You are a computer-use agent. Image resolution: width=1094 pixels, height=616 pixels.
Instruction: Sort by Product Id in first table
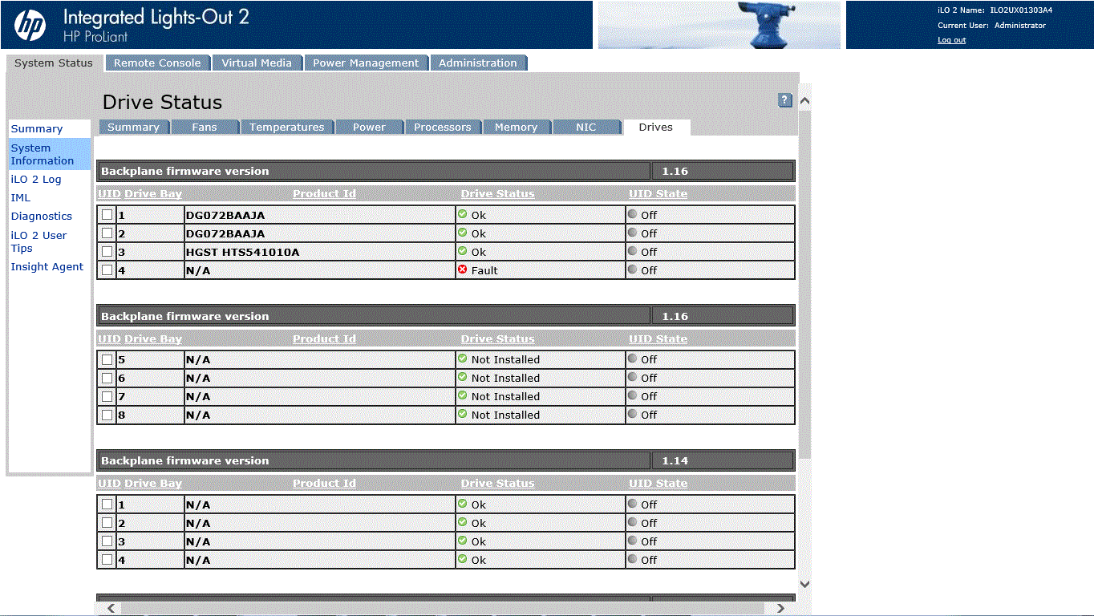pos(324,193)
